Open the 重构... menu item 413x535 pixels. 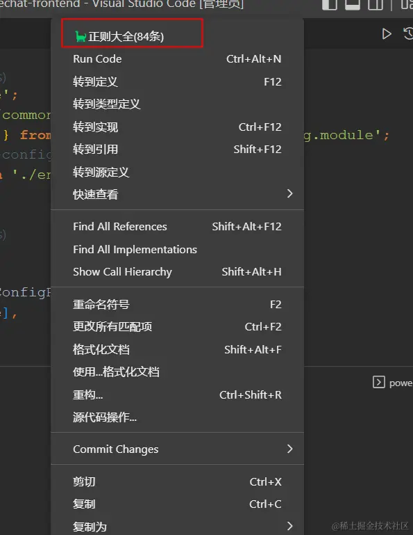click(x=177, y=394)
